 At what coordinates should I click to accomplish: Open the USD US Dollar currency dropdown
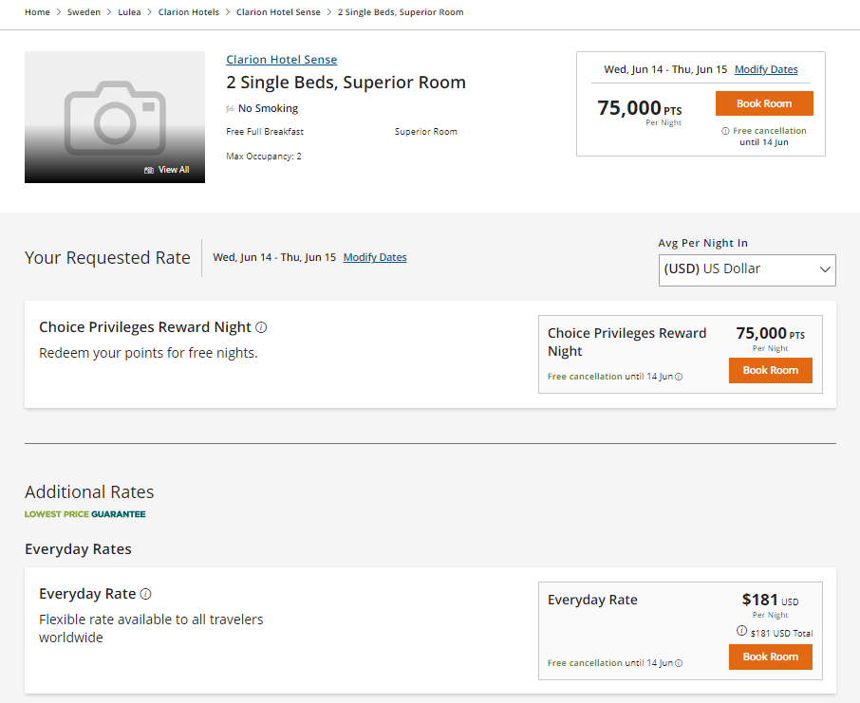(x=747, y=269)
